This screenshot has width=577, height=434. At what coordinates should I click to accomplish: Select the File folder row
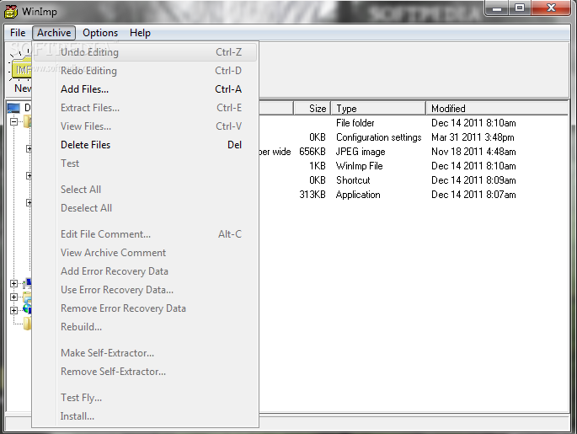point(414,123)
